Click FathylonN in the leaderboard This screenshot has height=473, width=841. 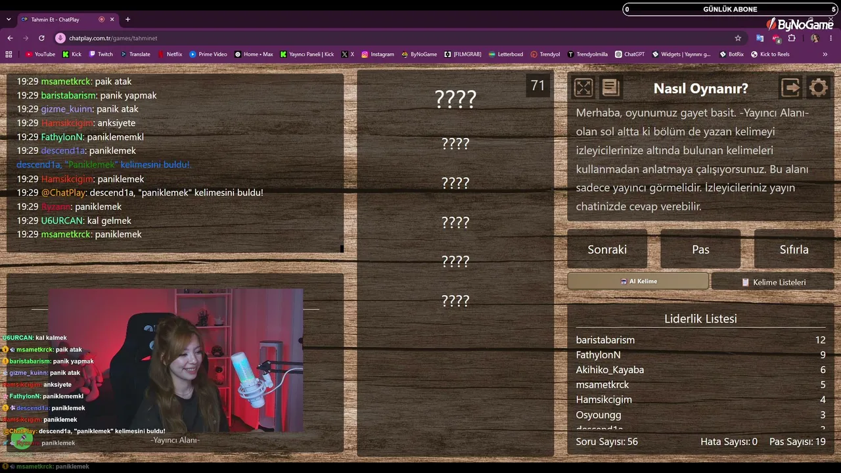coord(598,355)
